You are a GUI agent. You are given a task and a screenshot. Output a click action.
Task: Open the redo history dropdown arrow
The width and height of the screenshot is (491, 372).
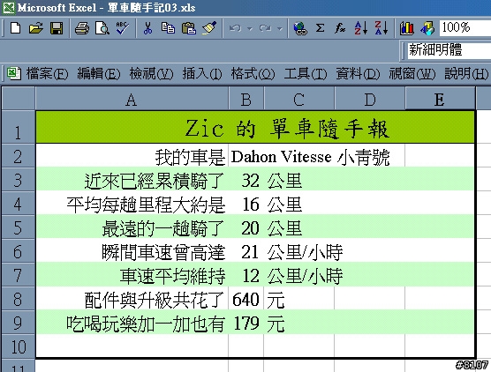280,29
